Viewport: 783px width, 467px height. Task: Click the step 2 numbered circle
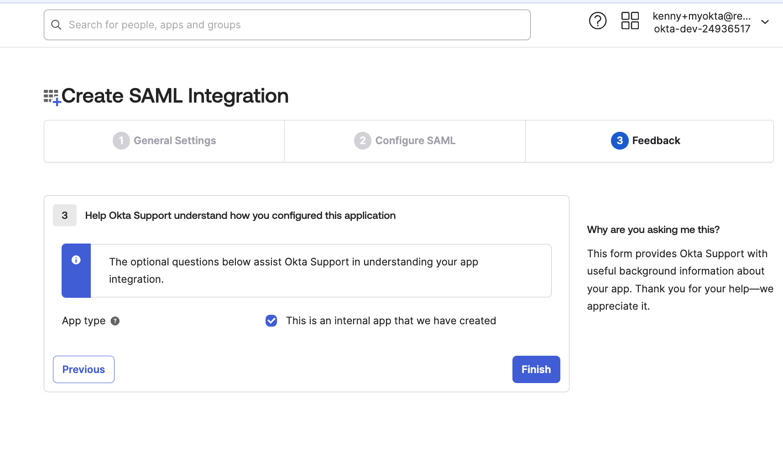(362, 140)
